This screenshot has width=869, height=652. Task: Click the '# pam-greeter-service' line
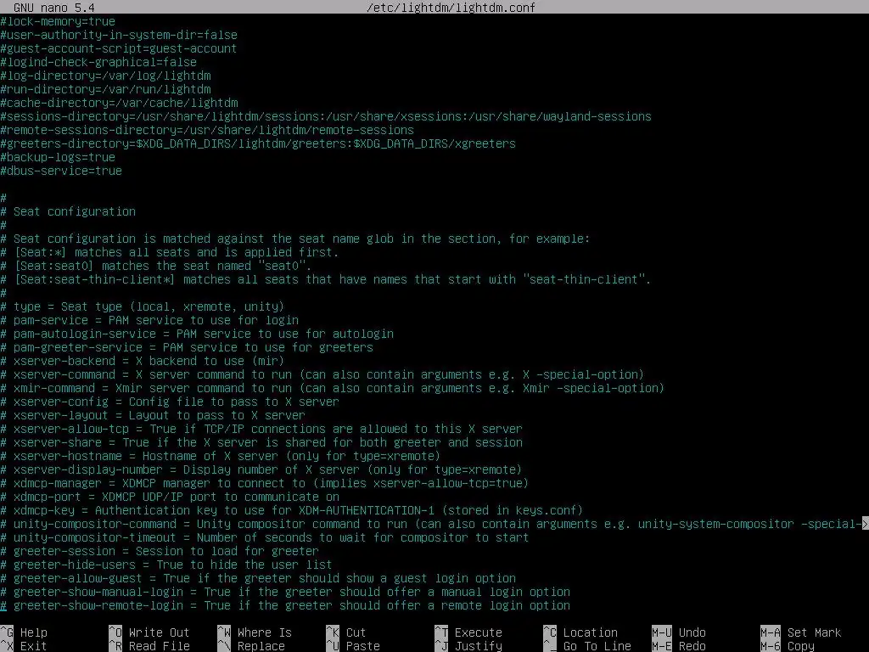pos(187,347)
